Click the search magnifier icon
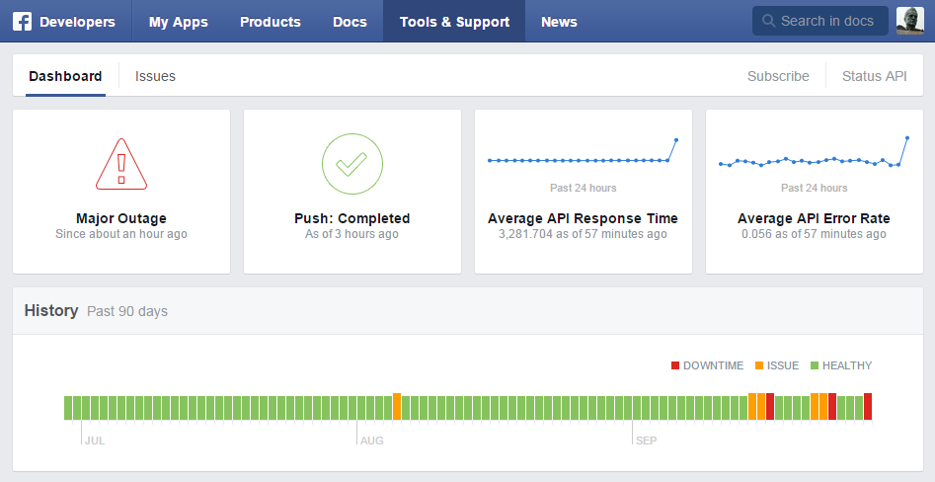This screenshot has width=935, height=482. point(768,22)
